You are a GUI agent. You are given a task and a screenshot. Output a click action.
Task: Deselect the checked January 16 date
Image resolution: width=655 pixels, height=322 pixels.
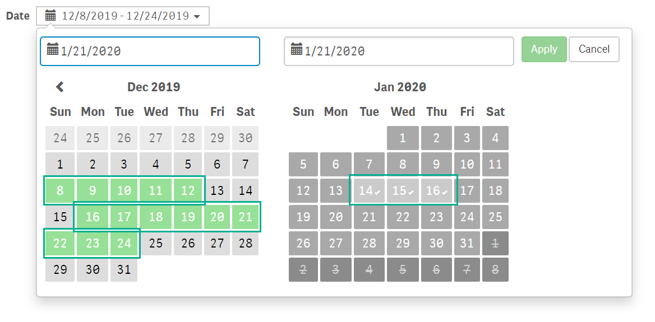pos(436,190)
